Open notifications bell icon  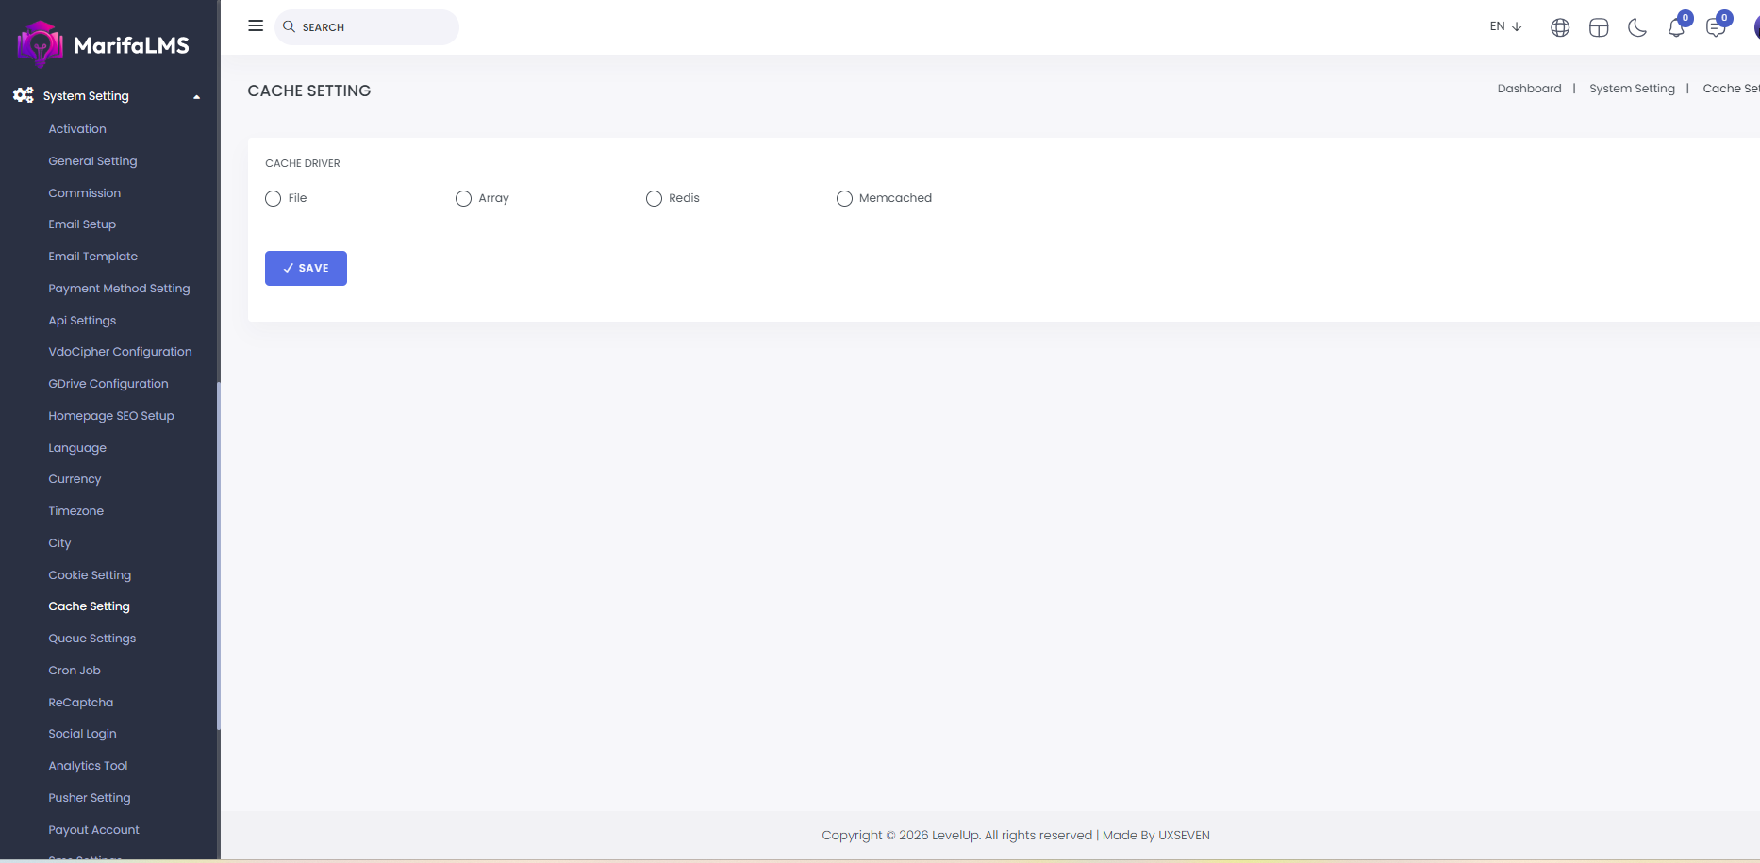(x=1676, y=28)
